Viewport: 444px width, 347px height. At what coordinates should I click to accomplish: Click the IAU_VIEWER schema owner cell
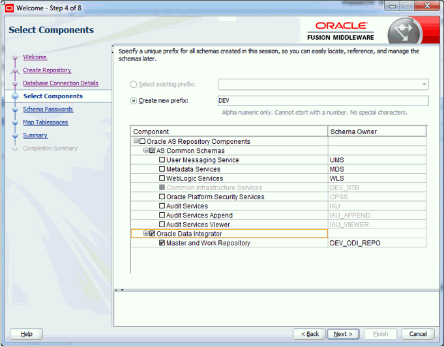pyautogui.click(x=377, y=225)
